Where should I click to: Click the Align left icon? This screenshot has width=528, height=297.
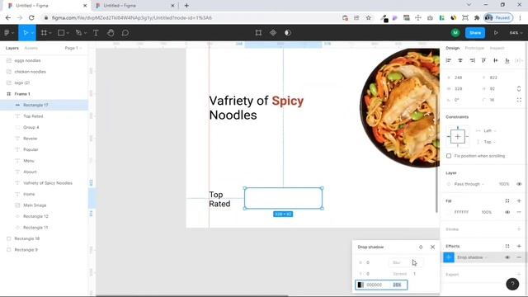[449, 60]
